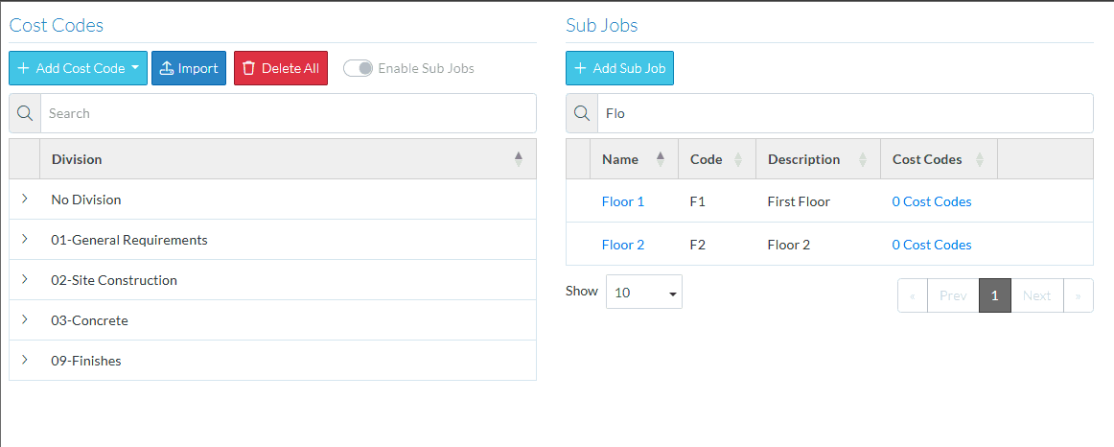Screen dimensions: 1114x447
Task: Sort sub jobs by Description arrows
Action: [863, 159]
